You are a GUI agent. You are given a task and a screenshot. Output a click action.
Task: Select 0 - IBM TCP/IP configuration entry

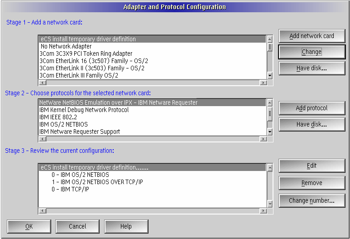tap(153, 189)
